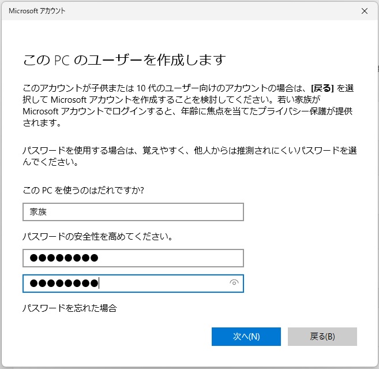The height and width of the screenshot is (369, 379).
Task: Click the この PC を使うのはだれですか? label
Action: point(84,191)
